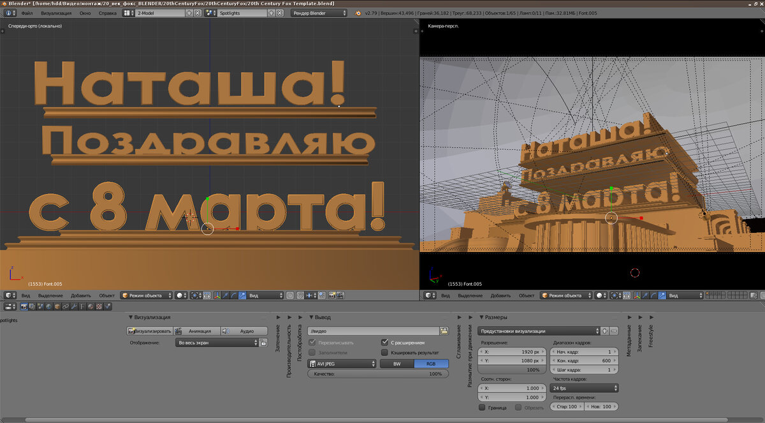The width and height of the screenshot is (765, 423).
Task: Open the AVI JPEG file format dropdown
Action: [x=342, y=364]
